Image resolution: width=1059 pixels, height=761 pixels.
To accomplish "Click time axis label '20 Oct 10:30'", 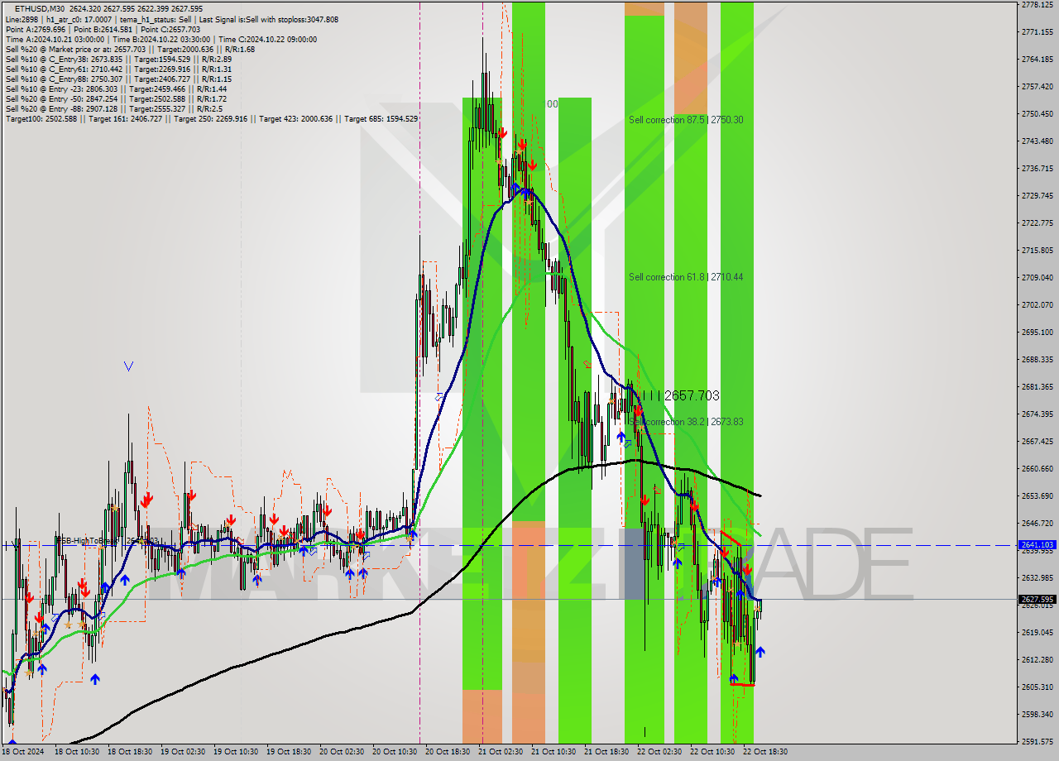I will click(395, 752).
